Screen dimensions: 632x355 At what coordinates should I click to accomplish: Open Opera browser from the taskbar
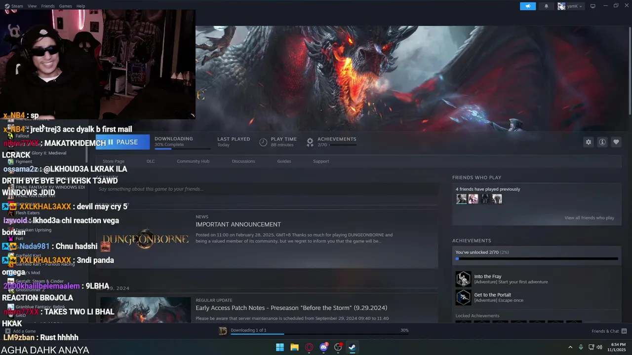point(309,347)
